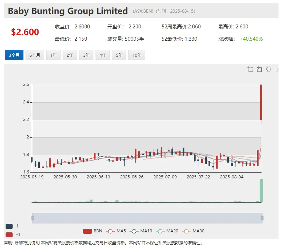Click the Baby Bunting Group Limited heading
This screenshot has width=282, height=252.
click(x=68, y=11)
